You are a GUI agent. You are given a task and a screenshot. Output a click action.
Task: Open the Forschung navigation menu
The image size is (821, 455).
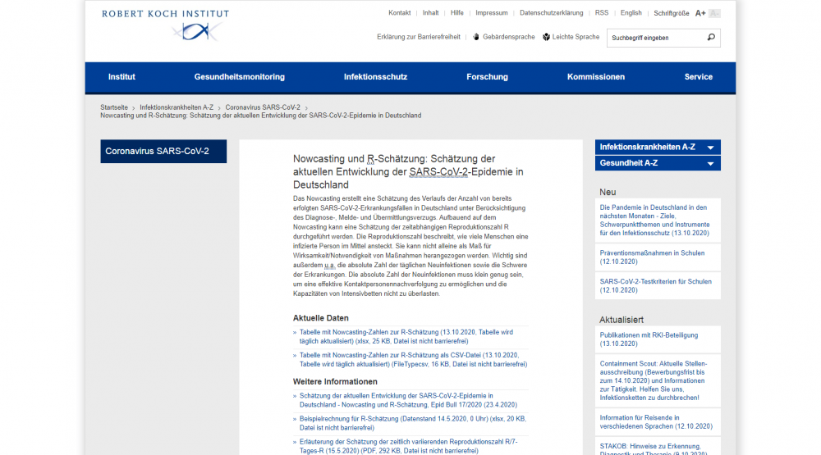[x=487, y=77]
